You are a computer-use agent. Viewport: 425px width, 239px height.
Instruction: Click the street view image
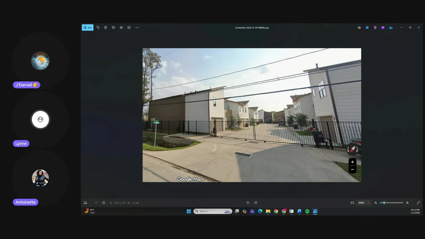point(252,115)
